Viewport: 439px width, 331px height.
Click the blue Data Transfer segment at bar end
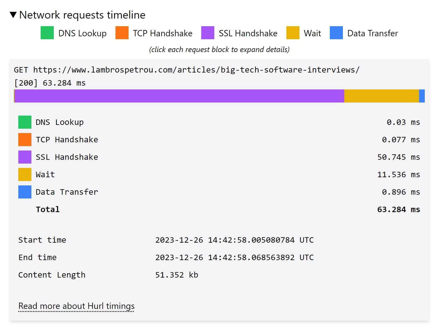pos(422,96)
